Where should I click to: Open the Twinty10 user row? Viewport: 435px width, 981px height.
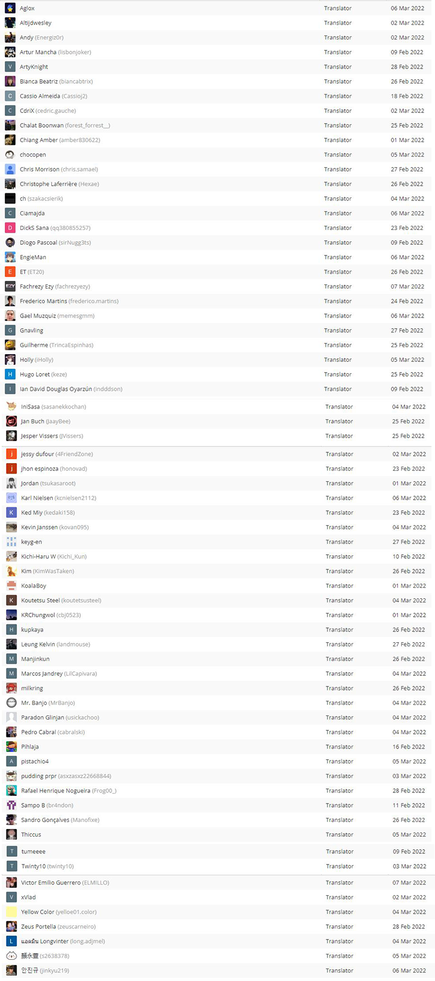pyautogui.click(x=217, y=866)
